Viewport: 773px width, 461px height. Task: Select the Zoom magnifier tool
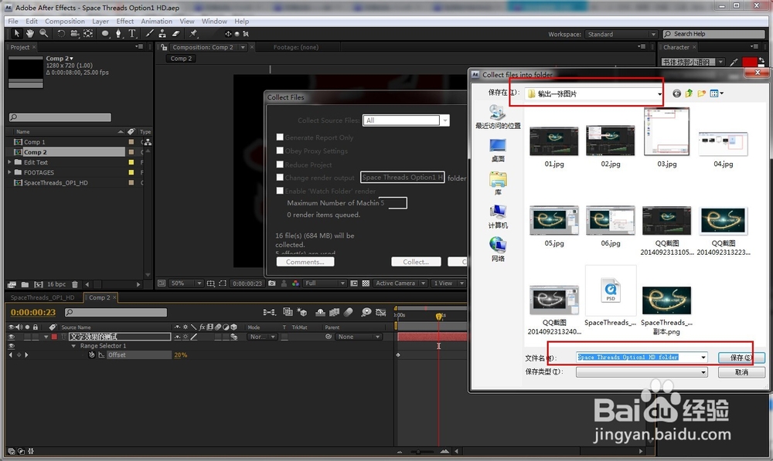tap(44, 33)
